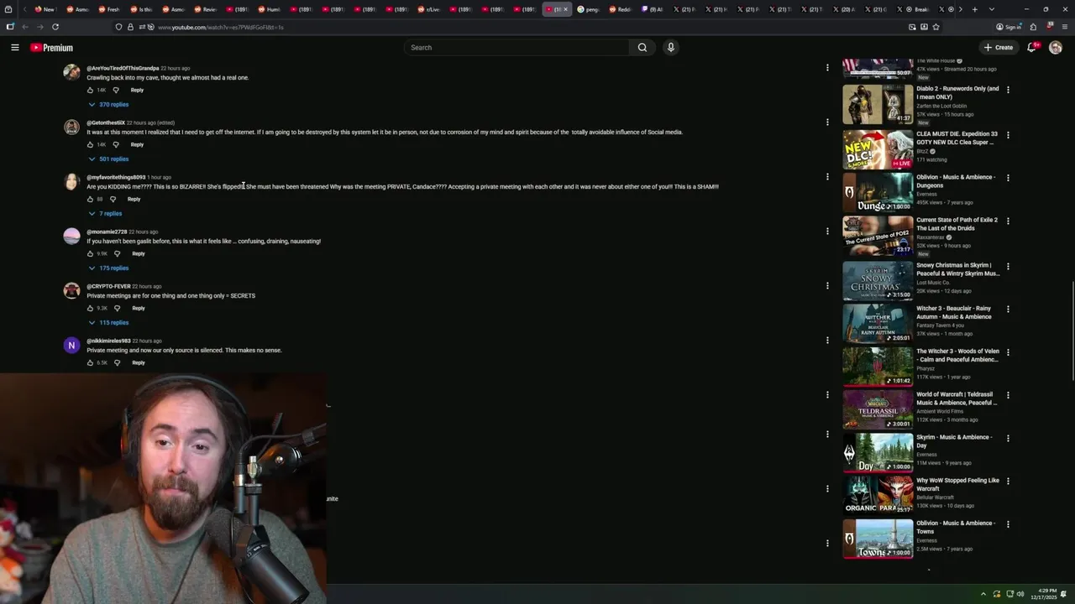
Task: Open Skyrim Music & Ambience Day video thumbnail
Action: (878, 452)
